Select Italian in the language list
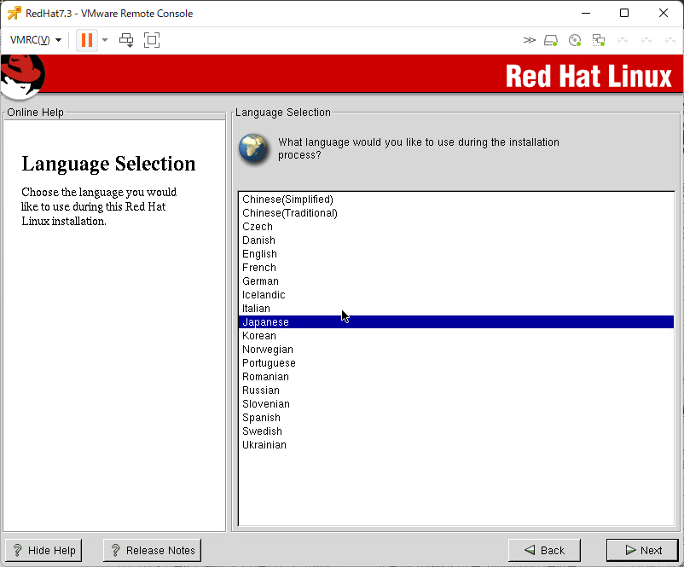Image resolution: width=684 pixels, height=567 pixels. (455, 309)
